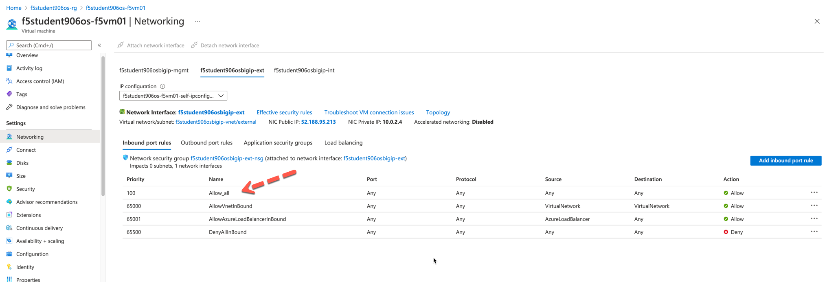The image size is (827, 282).
Task: Click the Action column header
Action: [731, 179]
